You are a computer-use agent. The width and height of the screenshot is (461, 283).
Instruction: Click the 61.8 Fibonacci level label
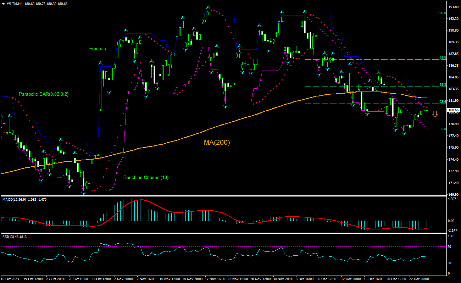[443, 57]
